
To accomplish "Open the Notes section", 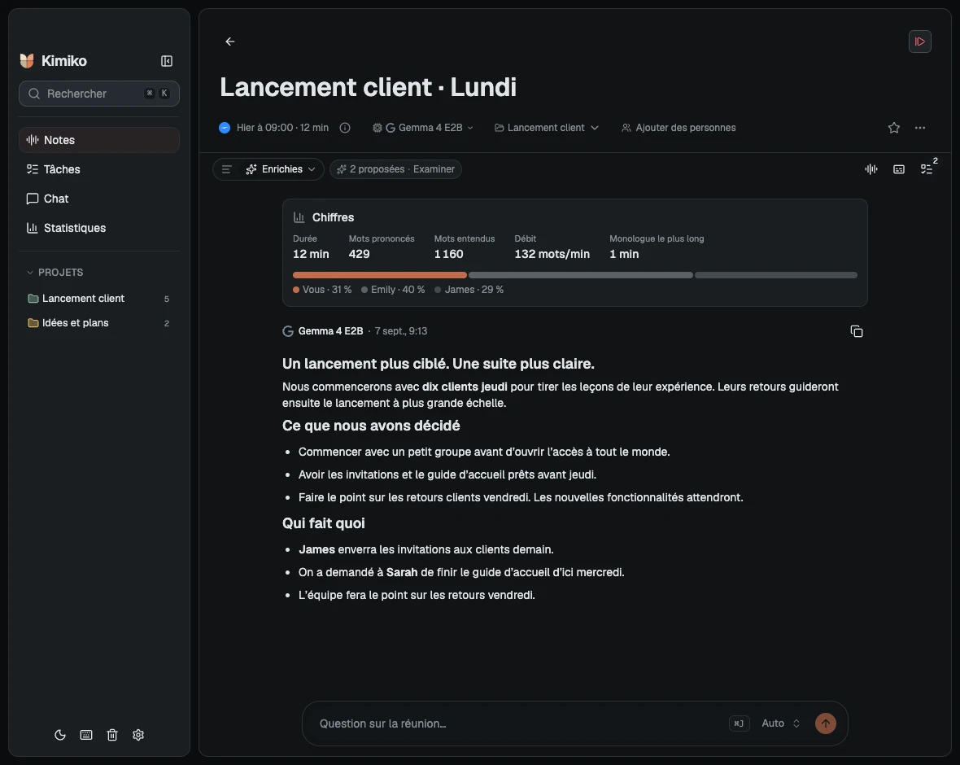I will (99, 140).
